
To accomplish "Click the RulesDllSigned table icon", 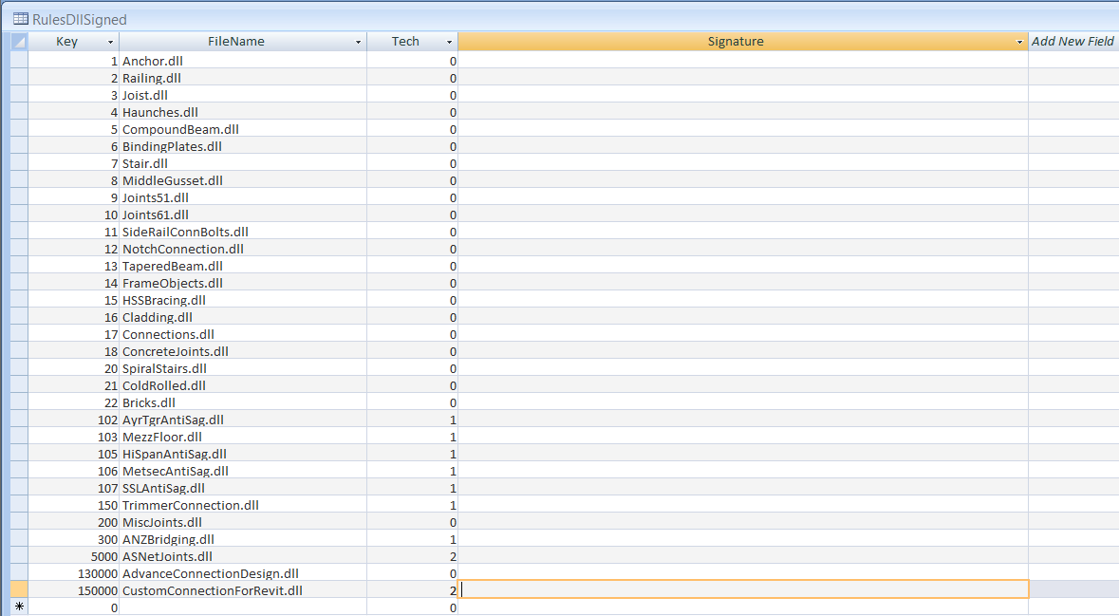I will pyautogui.click(x=21, y=19).
